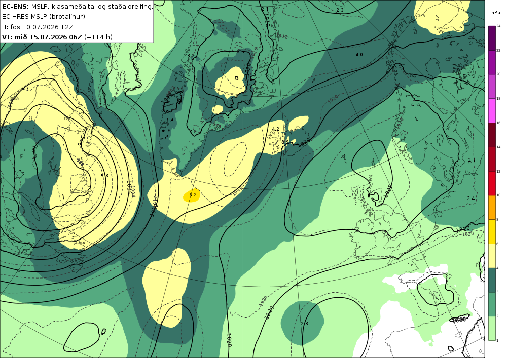This screenshot has width=507, height=358.
Task: Click the 6.2 spread maximum label
Action: click(x=193, y=194)
